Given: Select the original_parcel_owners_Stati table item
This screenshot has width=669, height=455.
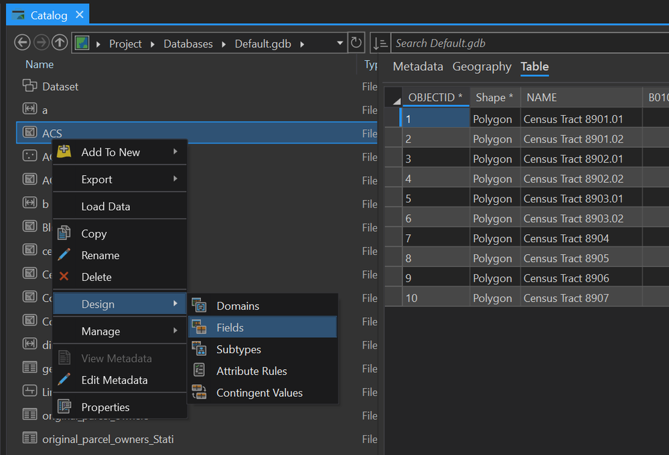Looking at the screenshot, I should (107, 439).
